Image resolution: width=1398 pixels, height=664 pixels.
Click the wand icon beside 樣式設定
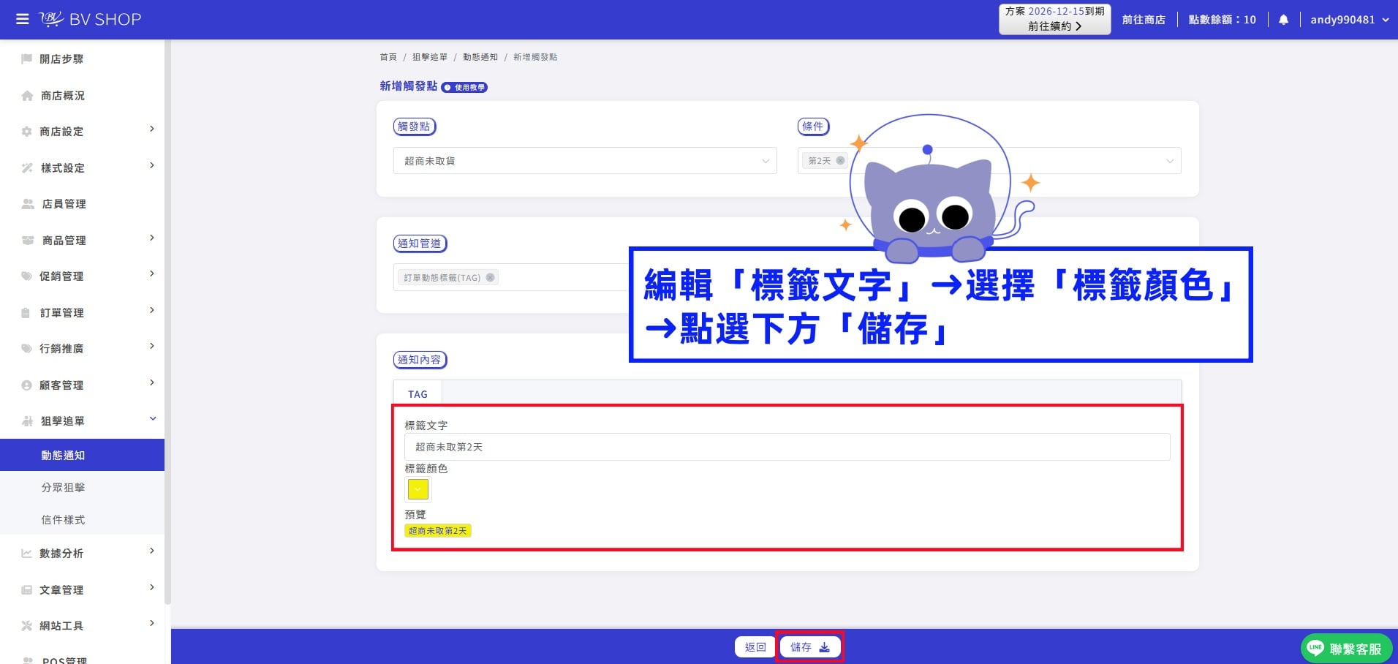coord(27,168)
